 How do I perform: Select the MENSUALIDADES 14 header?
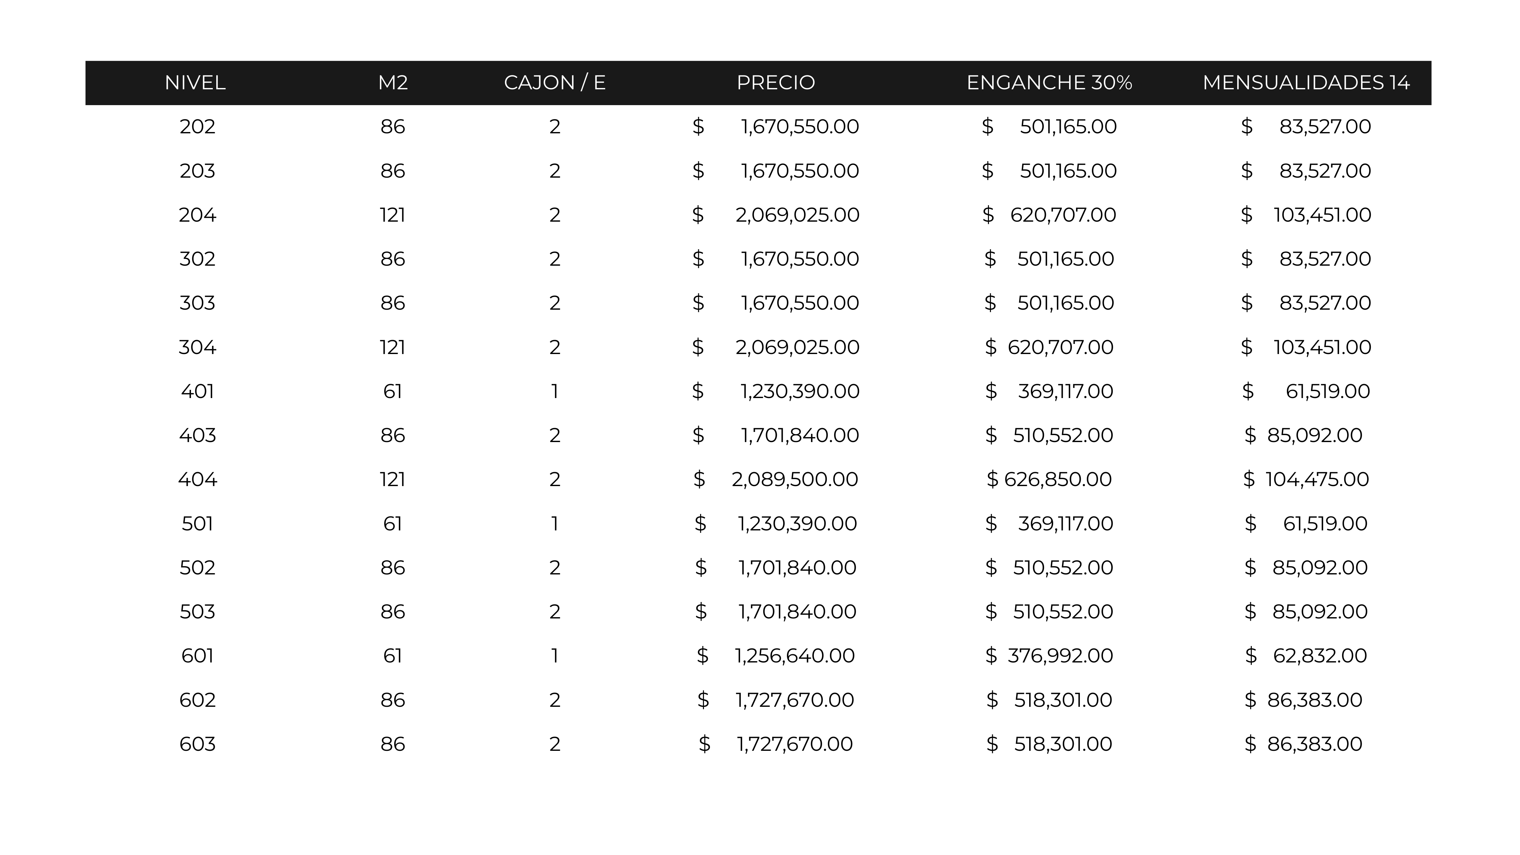pyautogui.click(x=1306, y=83)
